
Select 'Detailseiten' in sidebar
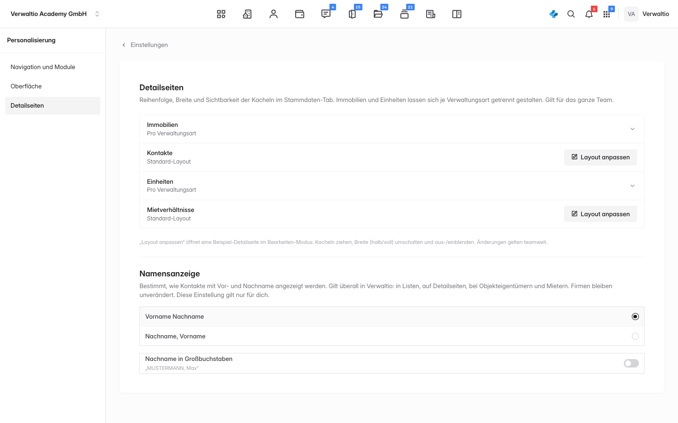click(53, 106)
